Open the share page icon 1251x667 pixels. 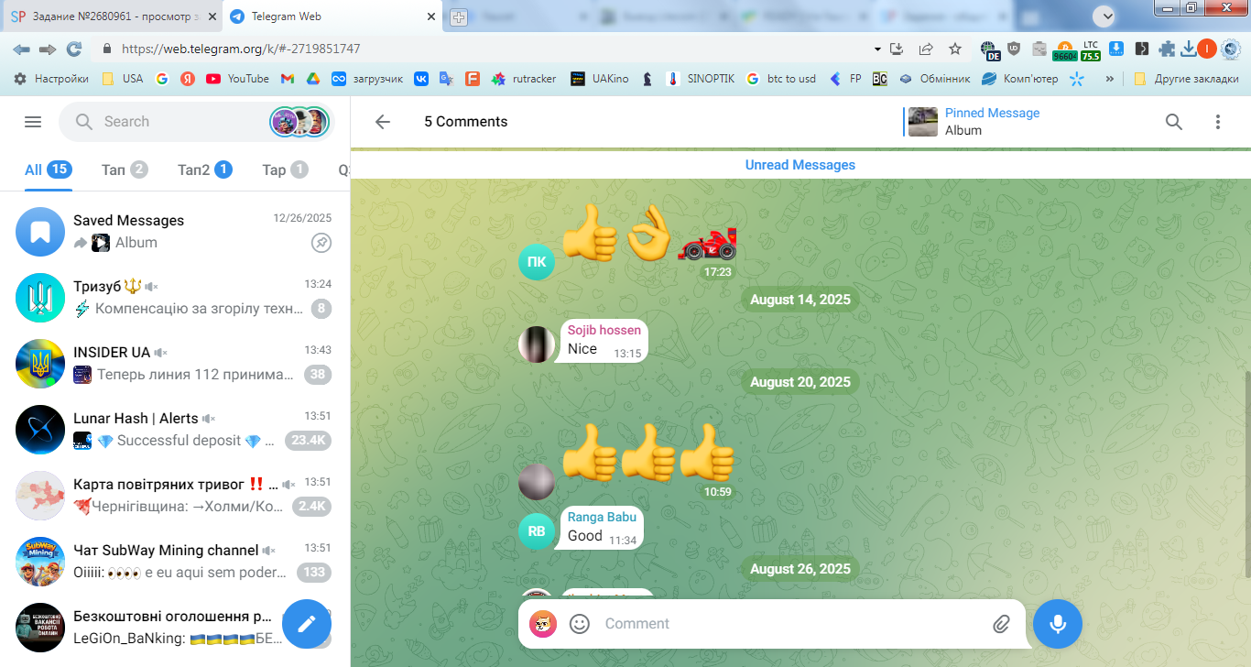pos(926,49)
